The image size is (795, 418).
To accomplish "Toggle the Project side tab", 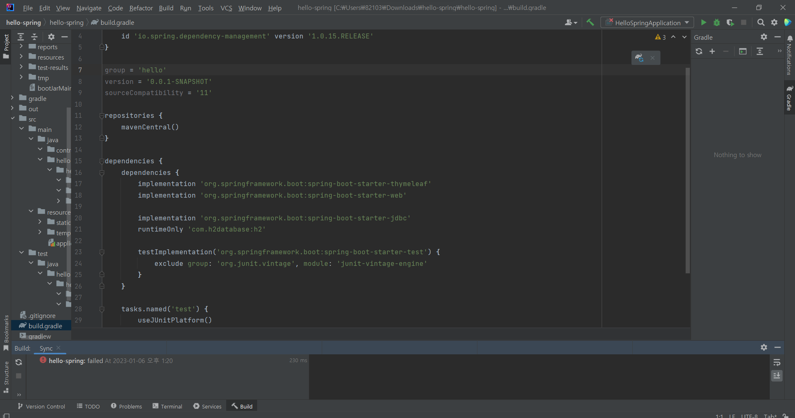I will click(6, 46).
